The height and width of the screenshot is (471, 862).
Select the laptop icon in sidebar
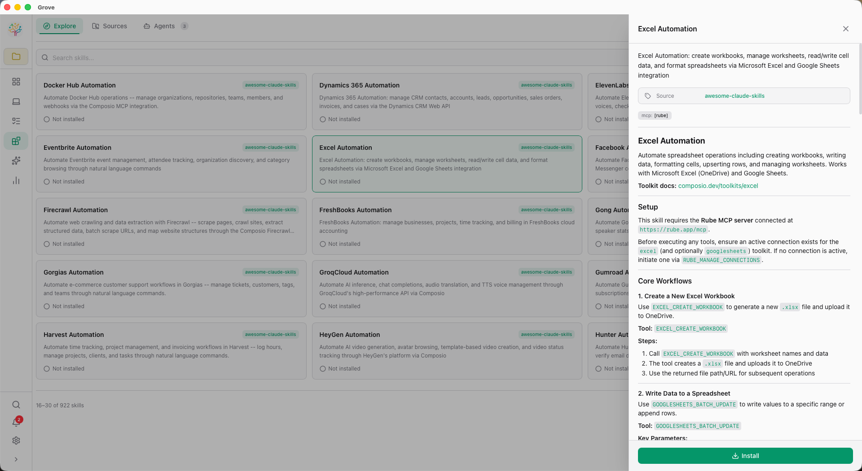coord(16,101)
